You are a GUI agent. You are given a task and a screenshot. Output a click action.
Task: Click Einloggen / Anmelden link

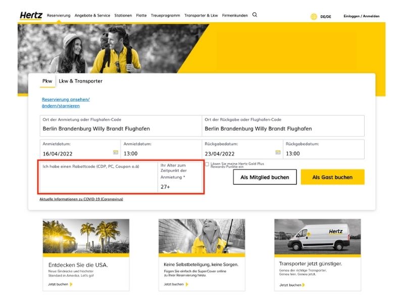point(361,16)
